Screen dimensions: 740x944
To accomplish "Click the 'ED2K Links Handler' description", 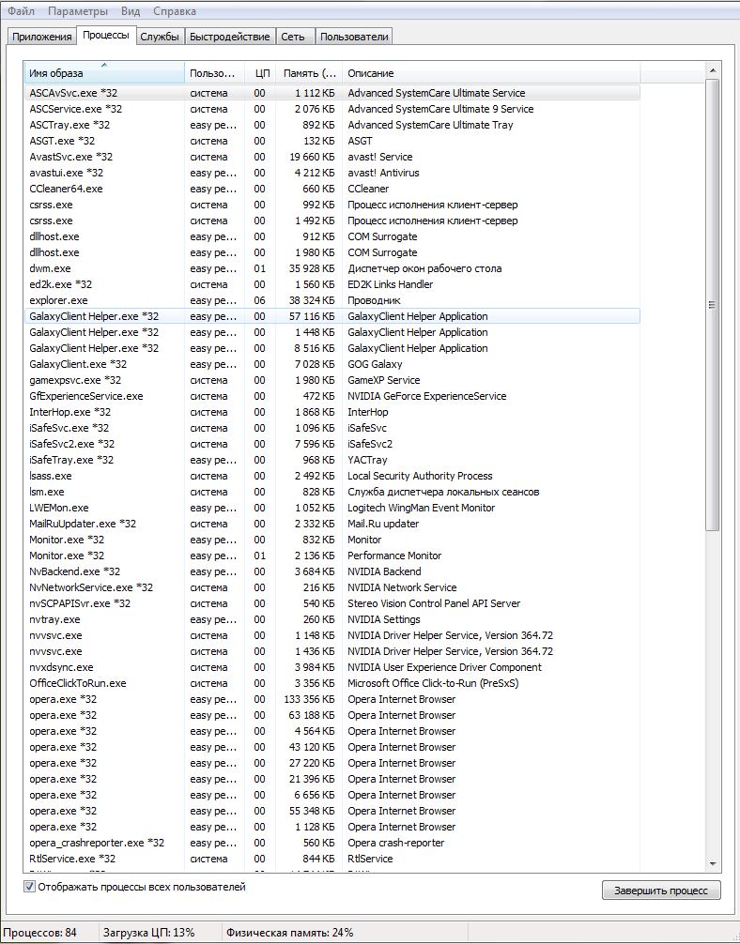I will [x=391, y=284].
